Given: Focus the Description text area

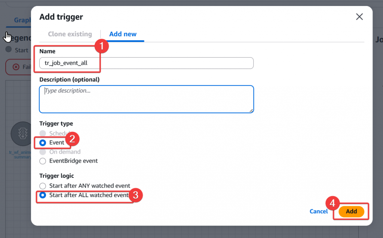Looking at the screenshot, I should tap(146, 99).
